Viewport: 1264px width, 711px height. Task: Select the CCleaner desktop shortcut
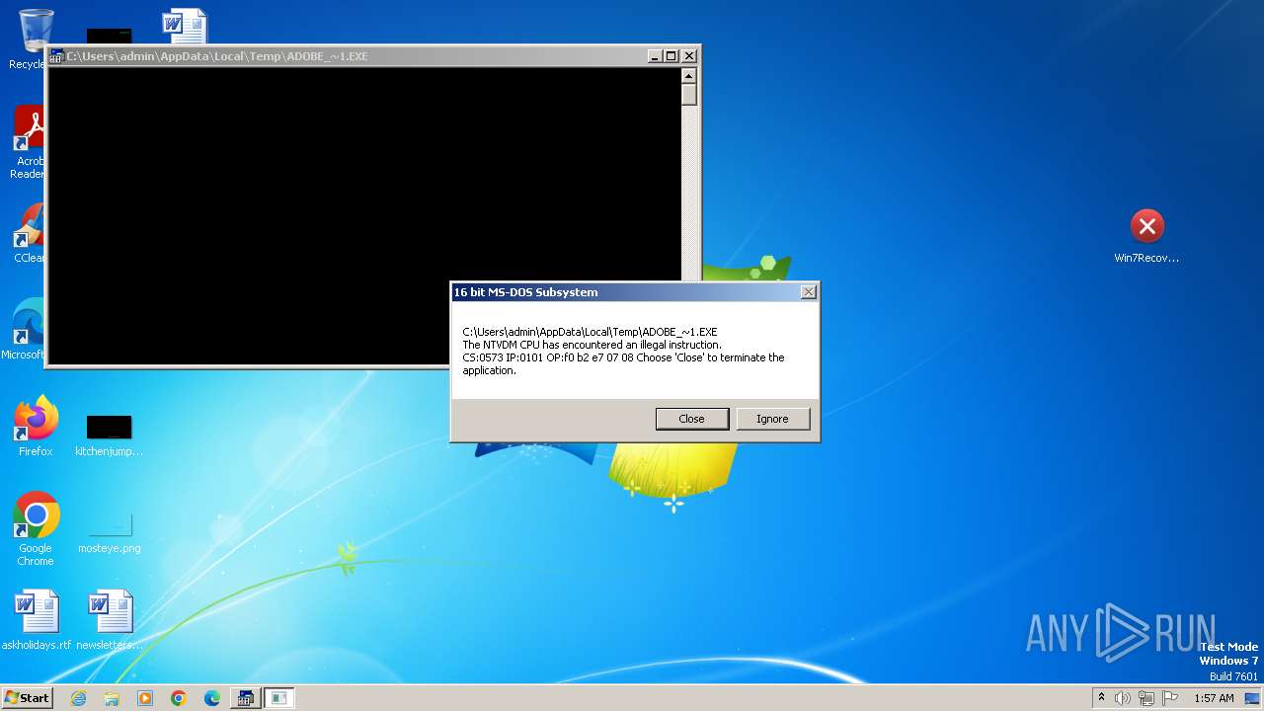pos(30,233)
